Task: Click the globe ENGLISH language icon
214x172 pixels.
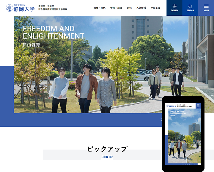Action: coord(174,8)
